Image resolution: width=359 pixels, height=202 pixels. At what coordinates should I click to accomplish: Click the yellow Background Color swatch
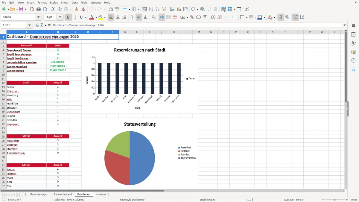pyautogui.click(x=101, y=17)
